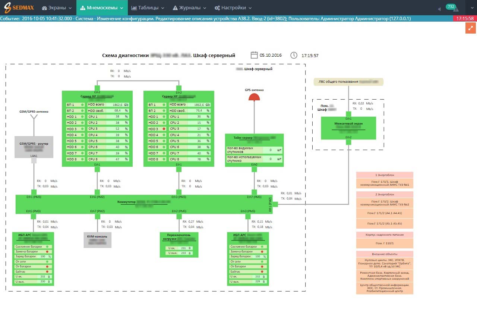The height and width of the screenshot is (311, 477).
Task: Open Пом.Г 173/1 cabinet link for АИИС ТУЭ №1
Action: (385, 183)
